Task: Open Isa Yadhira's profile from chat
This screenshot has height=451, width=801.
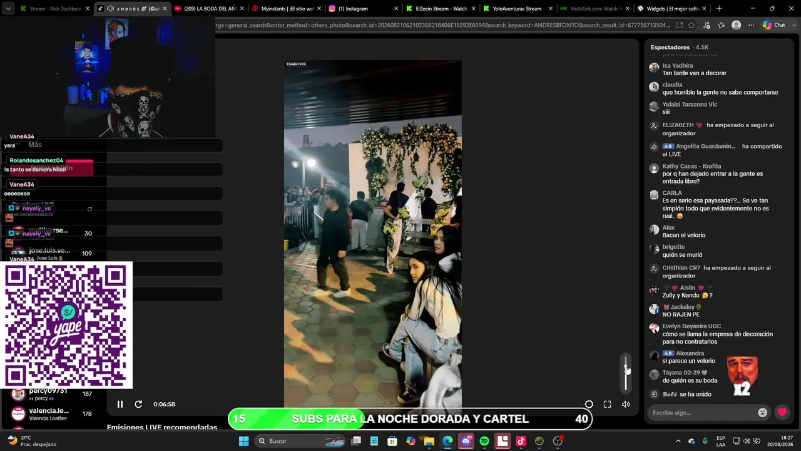Action: point(678,66)
